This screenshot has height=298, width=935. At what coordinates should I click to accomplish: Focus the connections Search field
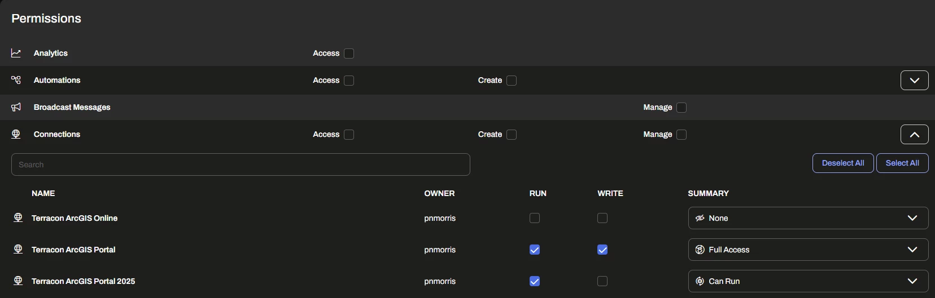coord(241,164)
